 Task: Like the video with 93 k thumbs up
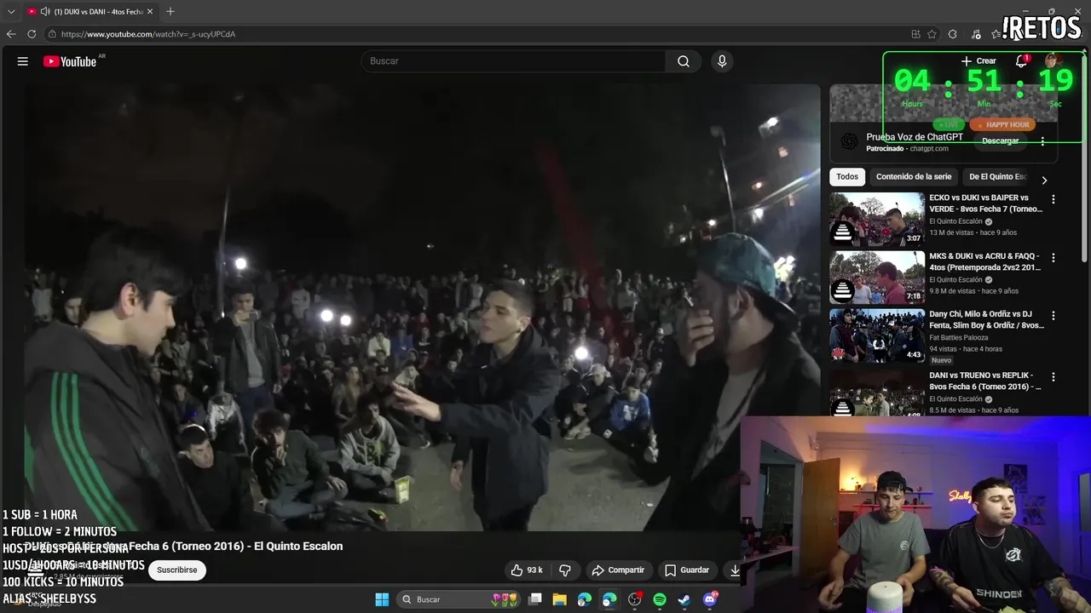tap(526, 570)
